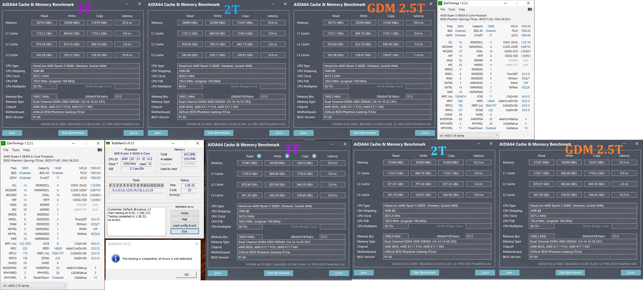Click the Load config & exit button
Screen dimensions: 643x290
185,225
